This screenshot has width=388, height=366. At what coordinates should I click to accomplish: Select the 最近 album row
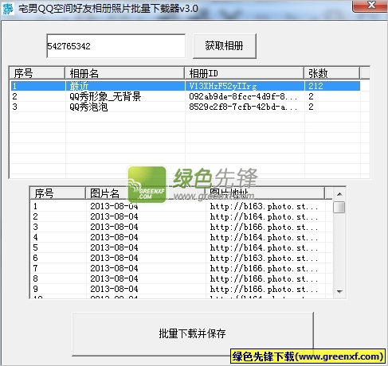186,86
